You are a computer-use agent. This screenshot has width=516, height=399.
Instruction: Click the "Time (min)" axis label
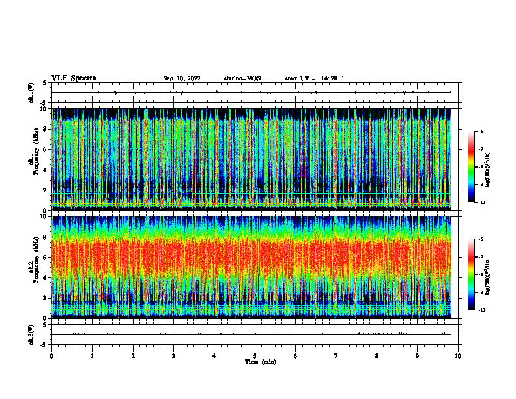click(261, 362)
